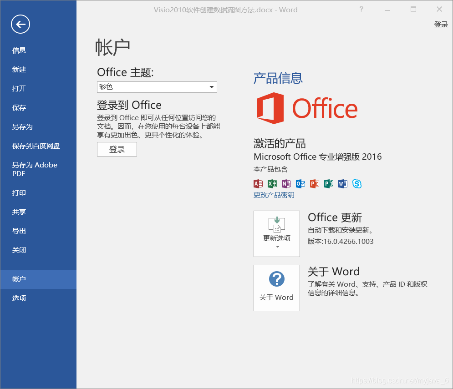Click the Microsoft Office 专业增强版 2016 text
This screenshot has height=389, width=453.
click(x=318, y=157)
